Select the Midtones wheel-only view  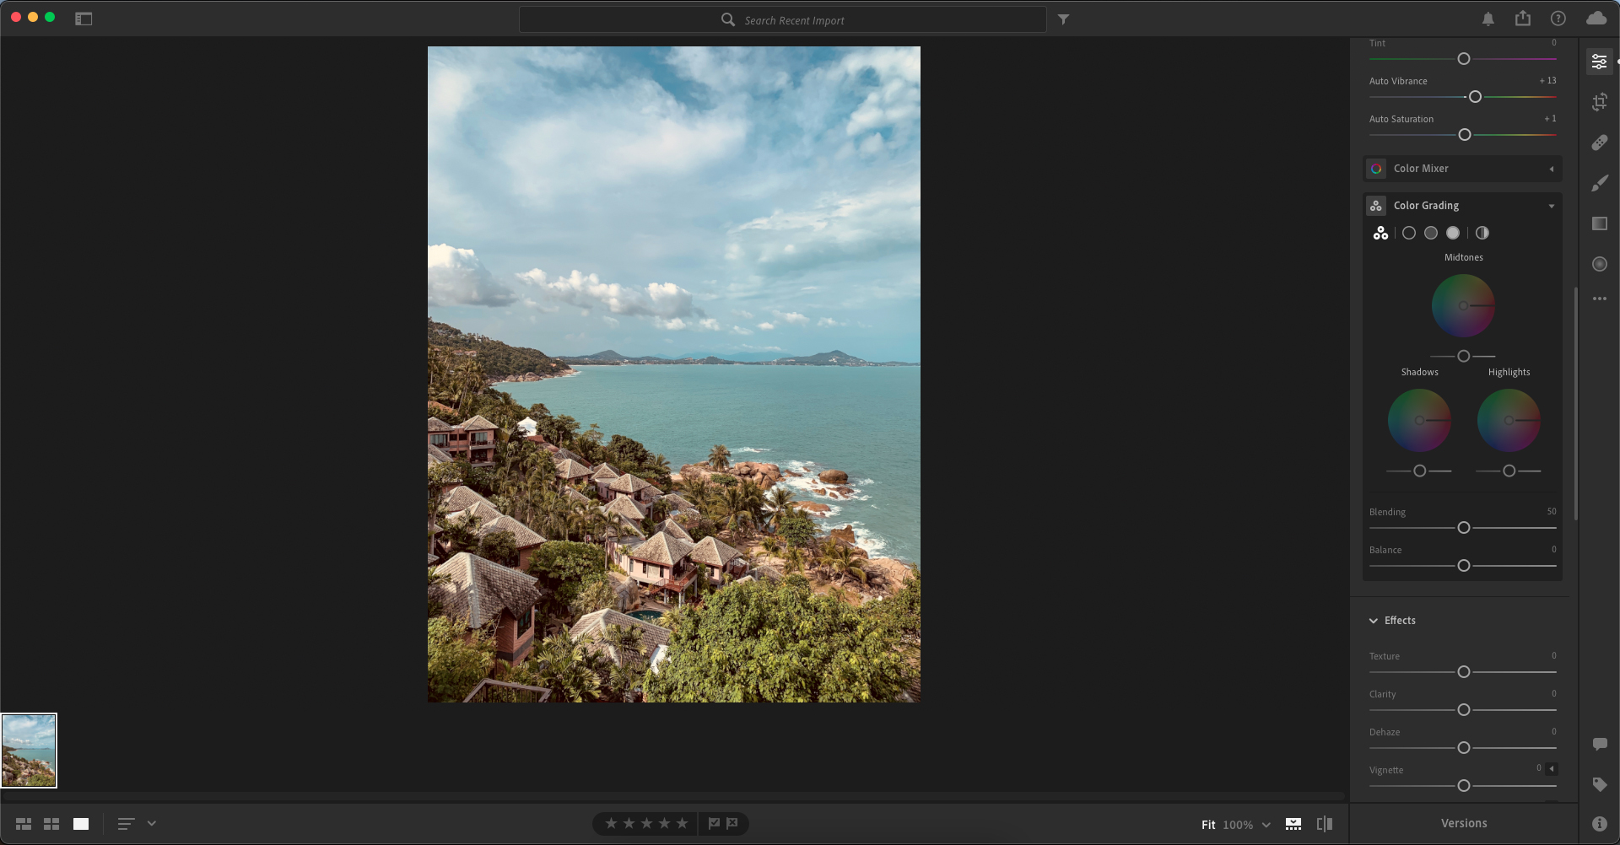pyautogui.click(x=1431, y=233)
